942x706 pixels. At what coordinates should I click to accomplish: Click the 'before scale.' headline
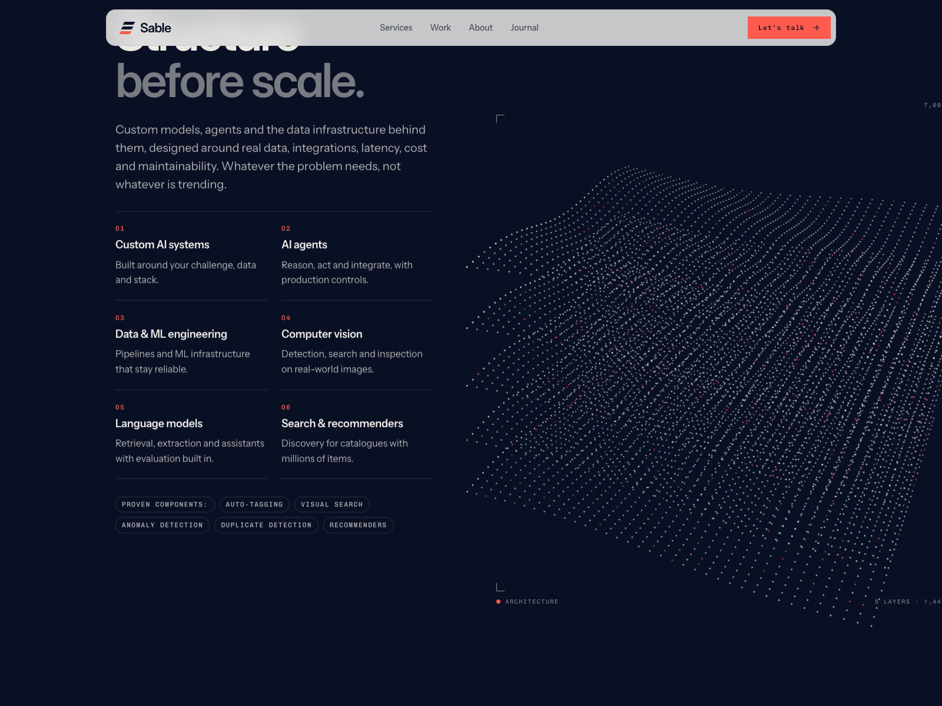(x=240, y=81)
